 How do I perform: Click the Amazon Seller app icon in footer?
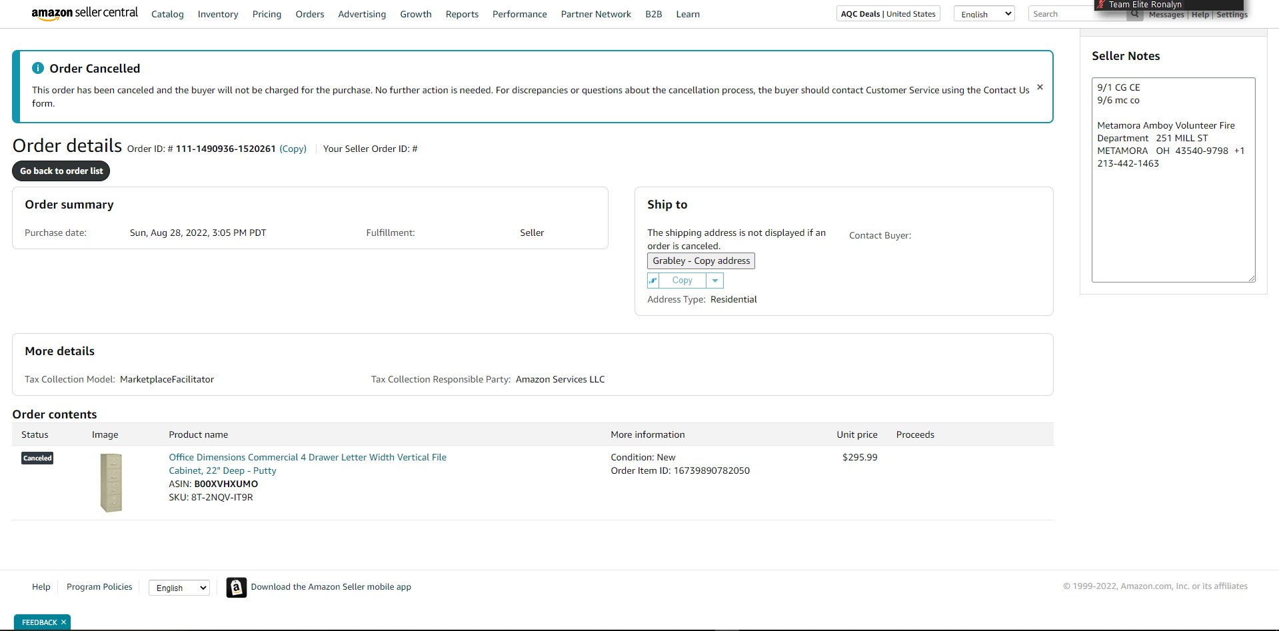coord(236,587)
